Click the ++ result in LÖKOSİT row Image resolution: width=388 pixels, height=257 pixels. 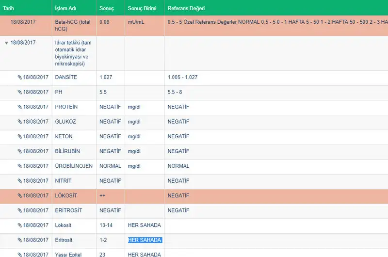point(103,195)
